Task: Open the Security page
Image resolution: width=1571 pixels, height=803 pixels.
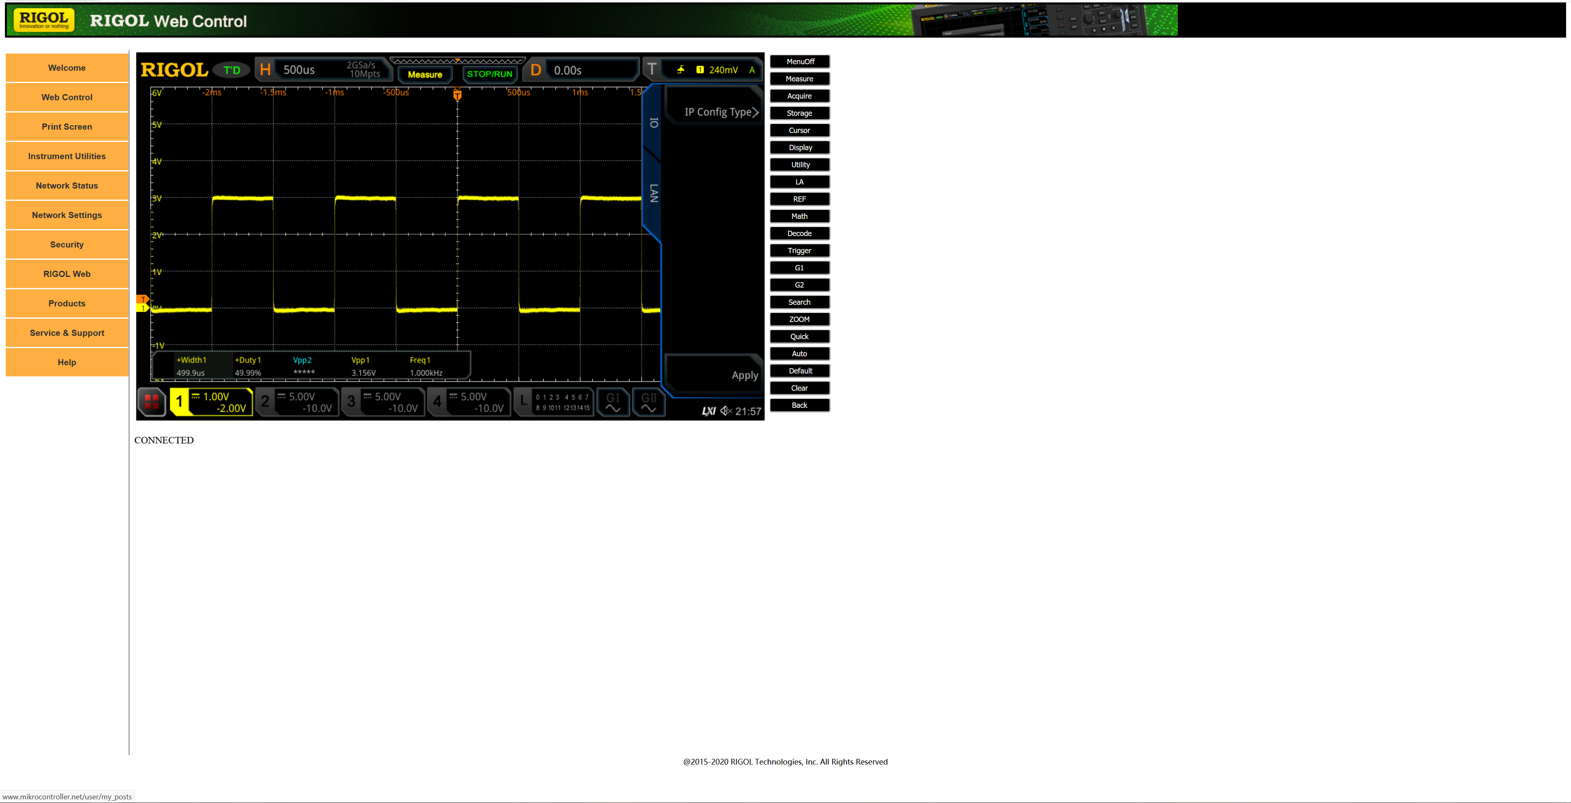Action: 67,245
